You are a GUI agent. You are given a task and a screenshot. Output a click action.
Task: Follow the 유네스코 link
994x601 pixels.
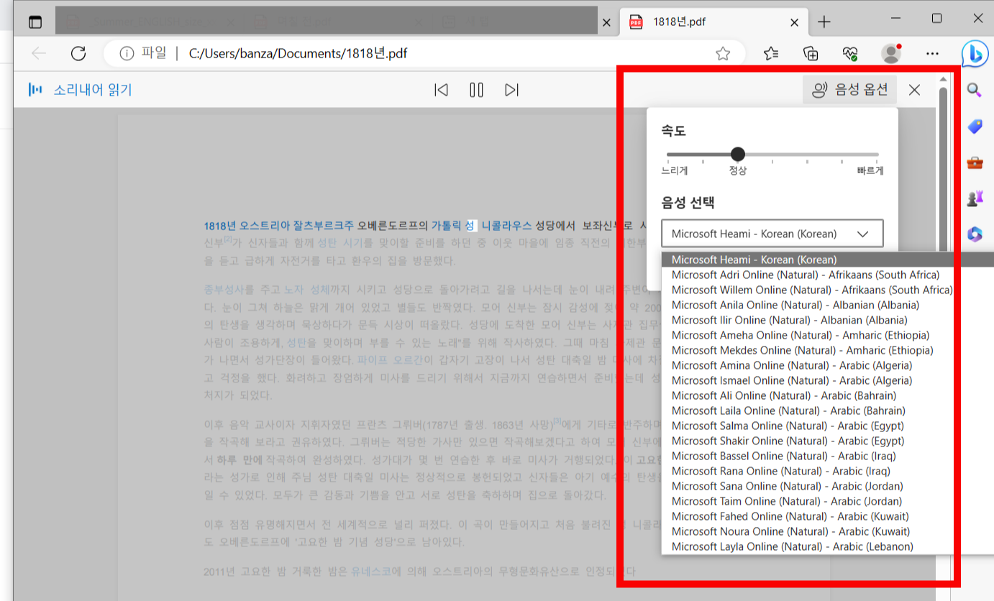click(x=371, y=572)
